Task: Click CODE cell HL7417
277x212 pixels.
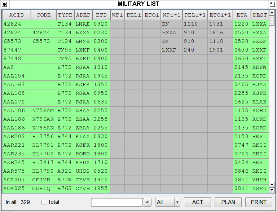Action: click(x=44, y=163)
